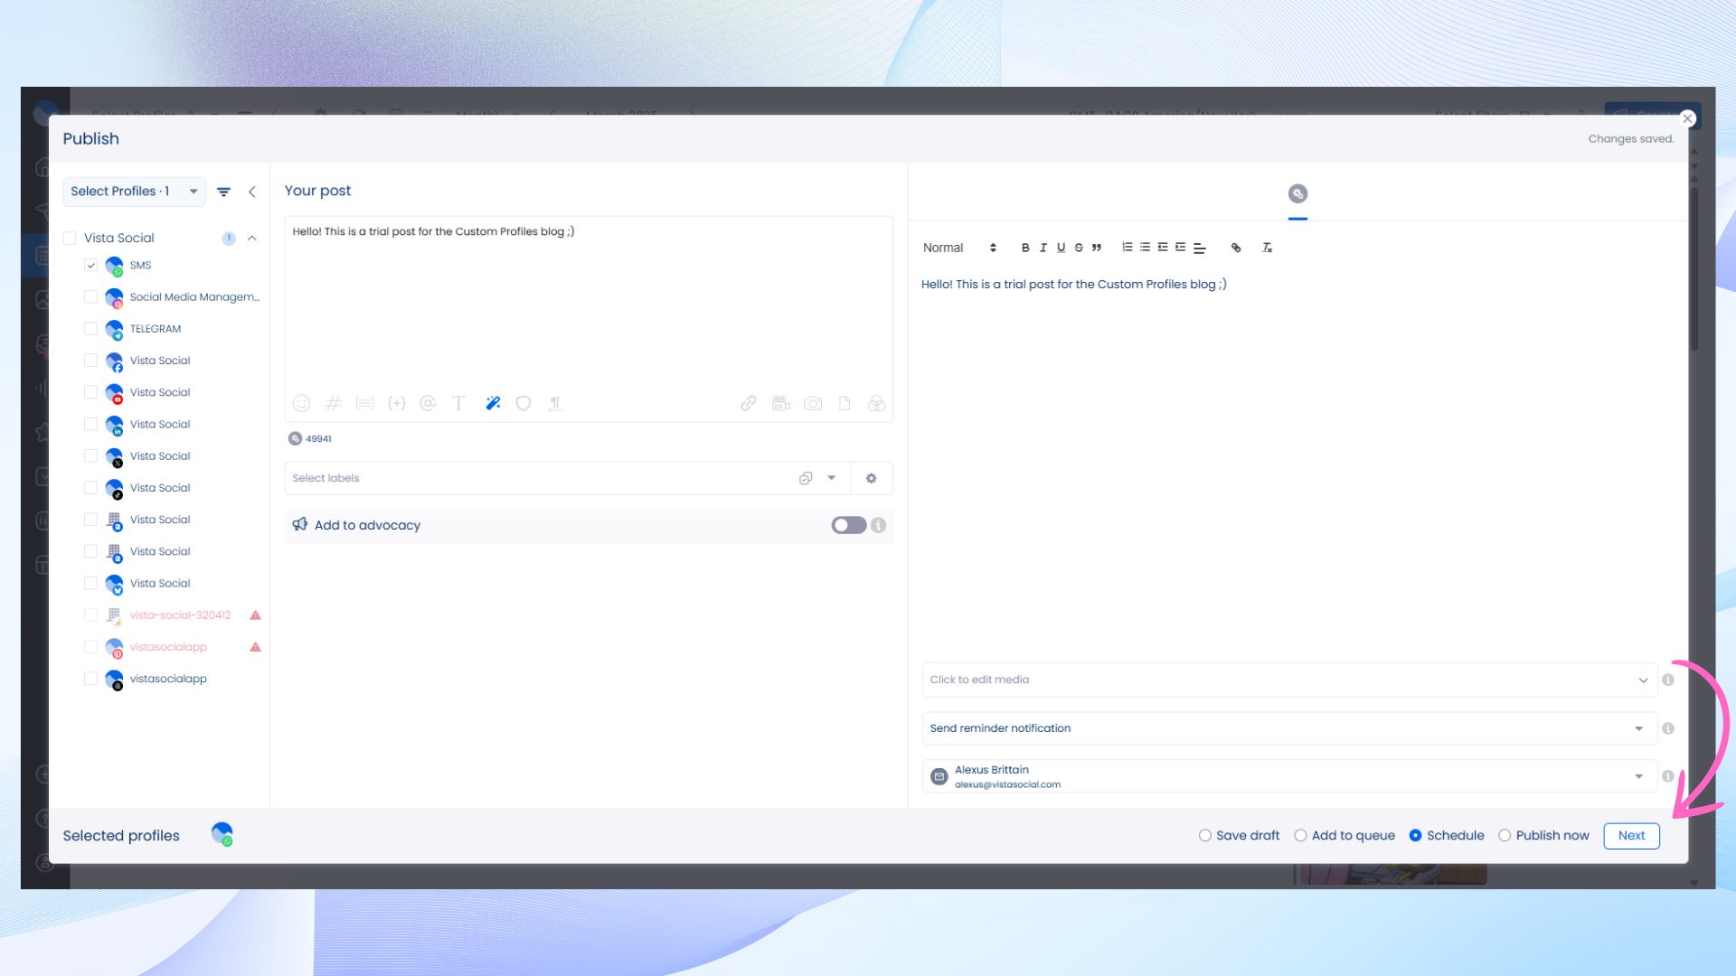
Task: Enable the Add to advocacy toggle
Action: pos(848,525)
